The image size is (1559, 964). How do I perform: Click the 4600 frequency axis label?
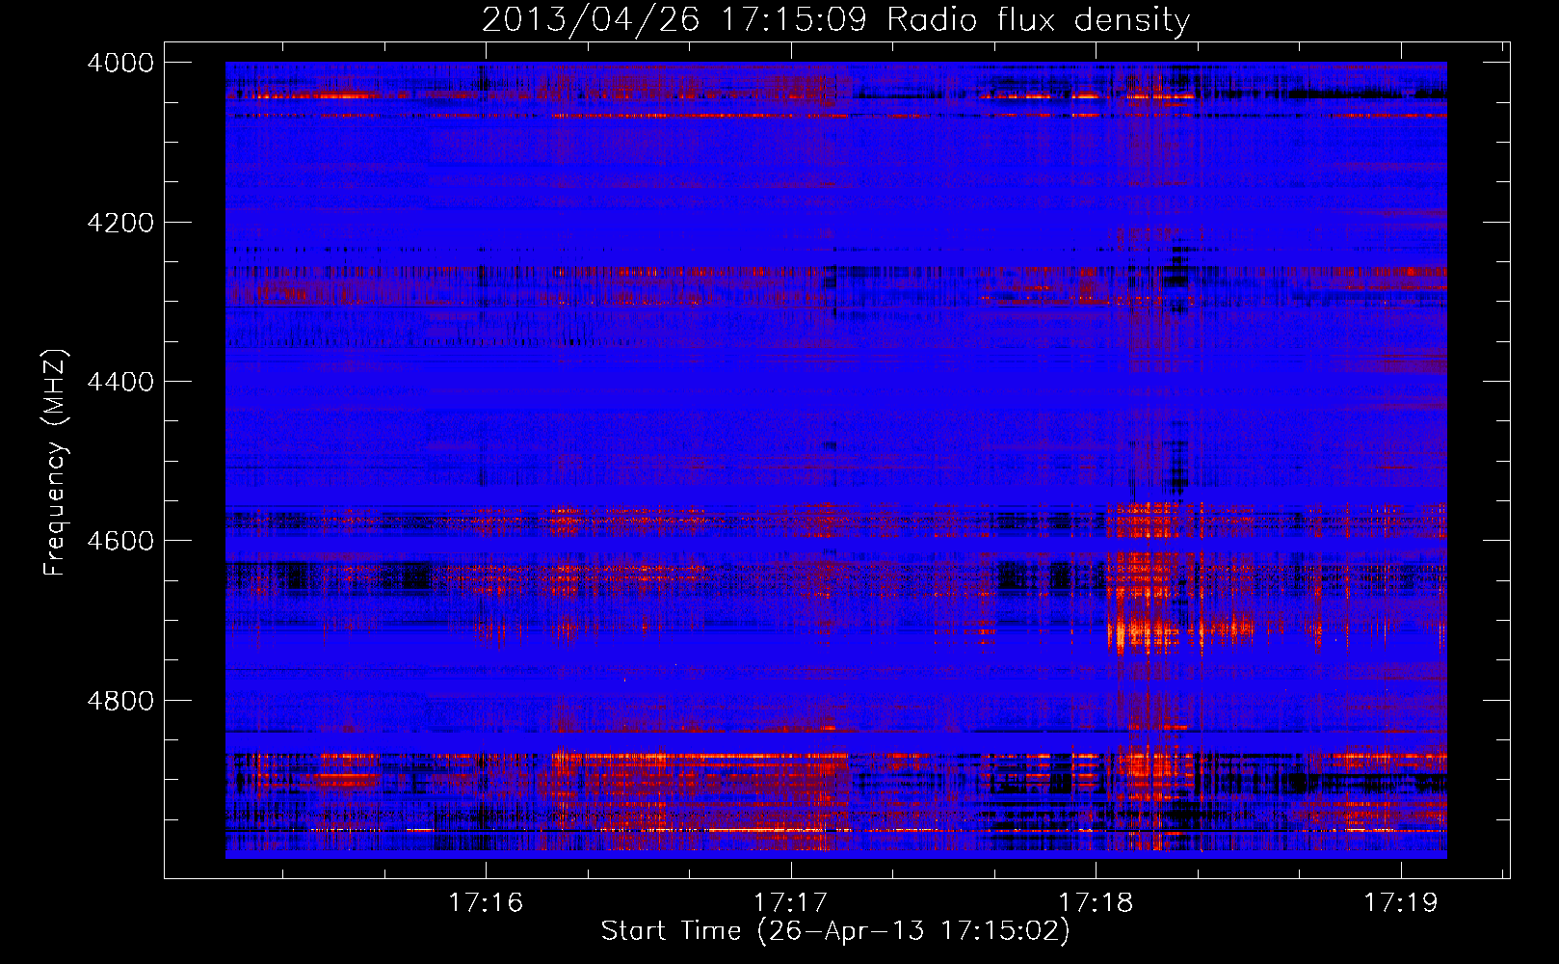pyautogui.click(x=120, y=541)
